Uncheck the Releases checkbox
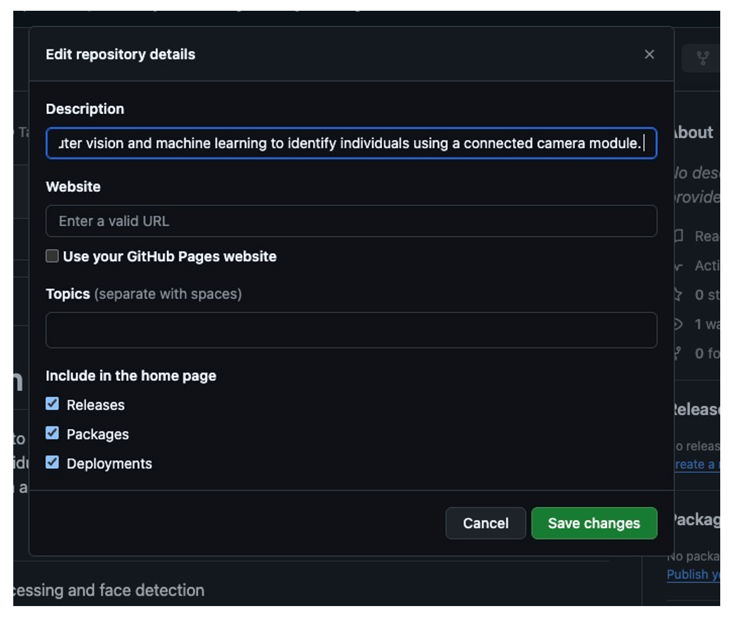 tap(52, 404)
